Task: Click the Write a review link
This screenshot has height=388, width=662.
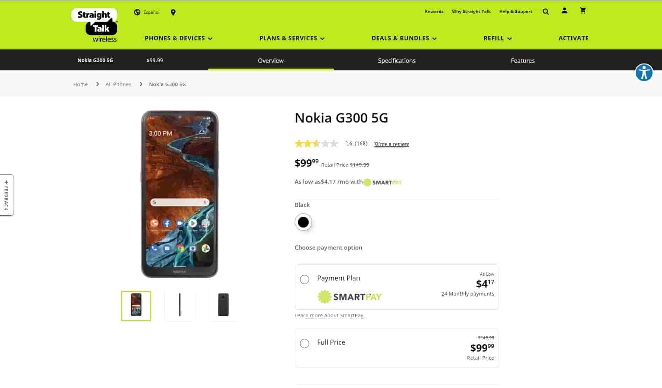Action: point(391,144)
